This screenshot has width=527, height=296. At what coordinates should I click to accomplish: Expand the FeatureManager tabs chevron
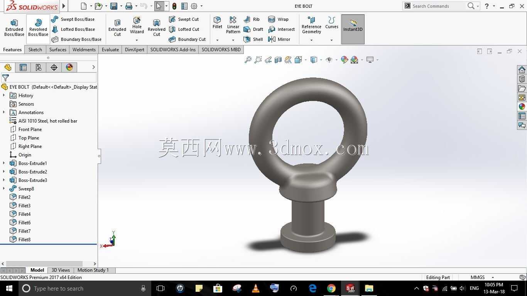93,67
